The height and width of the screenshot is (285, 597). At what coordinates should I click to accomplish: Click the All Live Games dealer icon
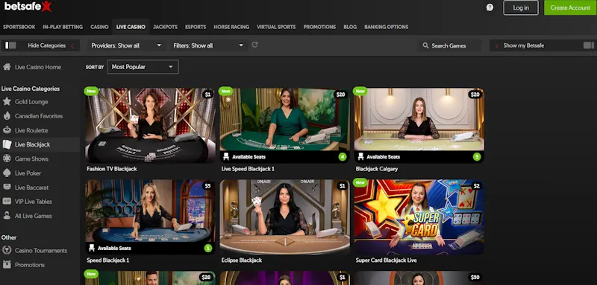pyautogui.click(x=7, y=216)
